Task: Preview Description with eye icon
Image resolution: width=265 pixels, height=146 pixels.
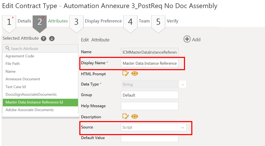Action: pyautogui.click(x=134, y=117)
